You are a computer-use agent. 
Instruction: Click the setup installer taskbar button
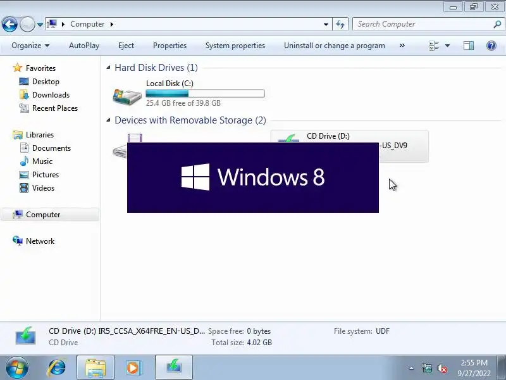click(x=174, y=368)
